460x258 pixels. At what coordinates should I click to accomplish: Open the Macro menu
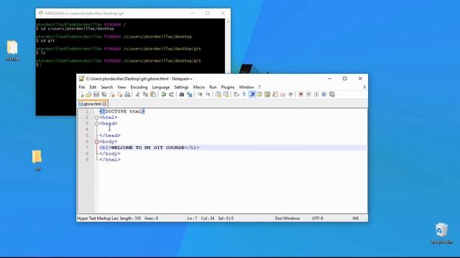tap(199, 87)
